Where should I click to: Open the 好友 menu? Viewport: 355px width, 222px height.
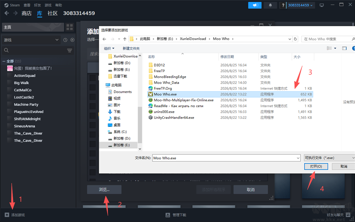click(x=37, y=5)
